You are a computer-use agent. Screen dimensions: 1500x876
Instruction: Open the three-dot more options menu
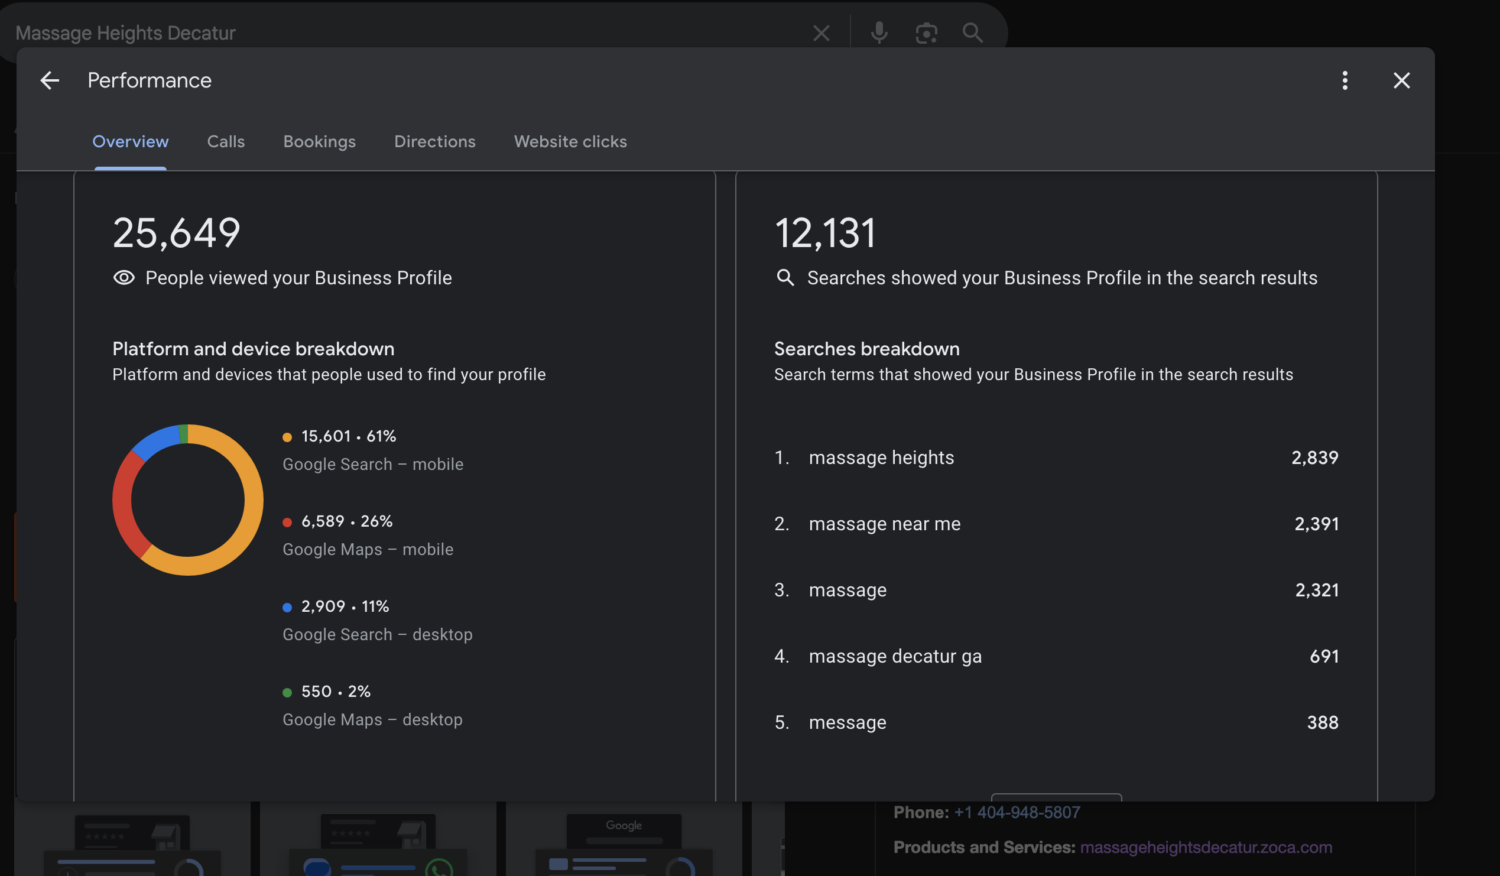[1345, 80]
